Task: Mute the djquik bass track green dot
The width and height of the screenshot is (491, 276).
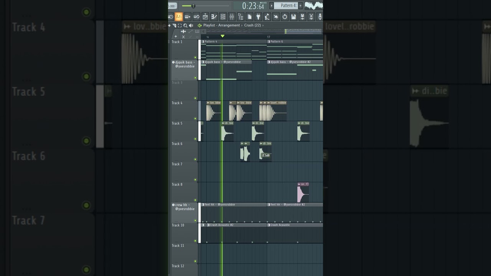Action: (195, 78)
